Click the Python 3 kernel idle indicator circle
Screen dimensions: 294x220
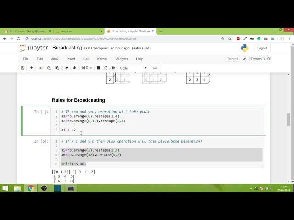click(268, 59)
